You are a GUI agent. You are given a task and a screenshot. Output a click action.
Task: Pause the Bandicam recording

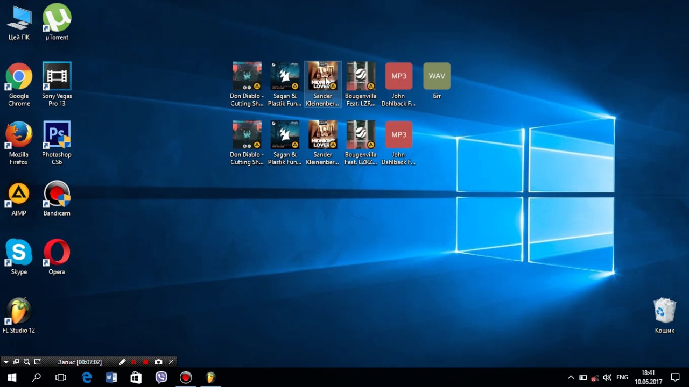point(134,362)
